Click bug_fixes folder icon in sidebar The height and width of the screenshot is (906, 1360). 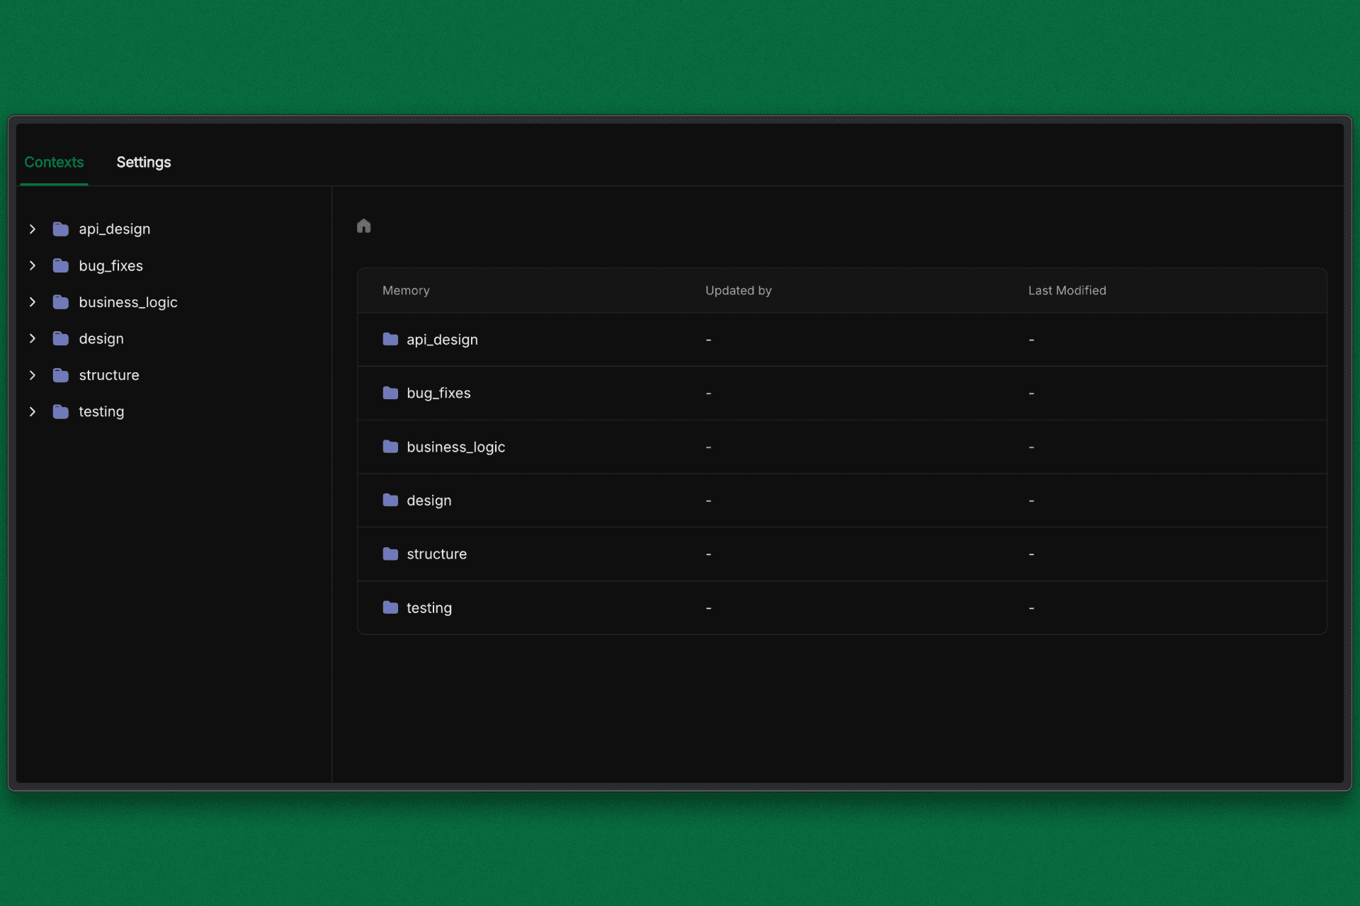[x=61, y=266]
